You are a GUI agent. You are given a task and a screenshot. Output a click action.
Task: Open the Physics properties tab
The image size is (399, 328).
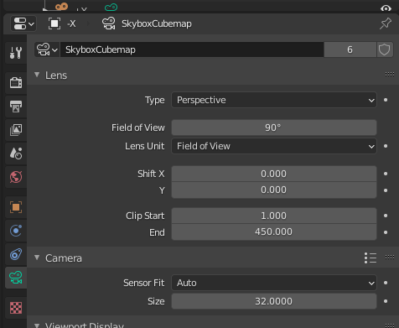[16, 231]
